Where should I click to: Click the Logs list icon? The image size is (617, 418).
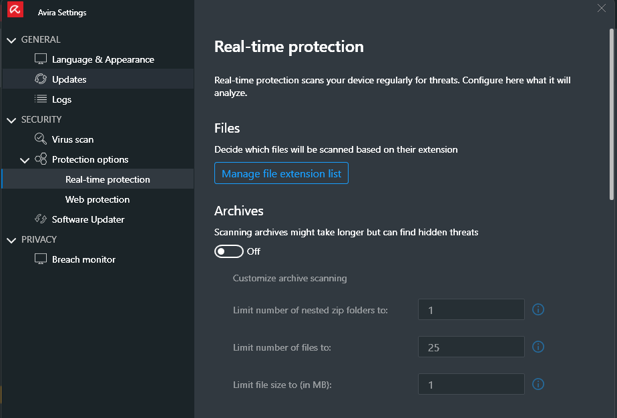41,99
